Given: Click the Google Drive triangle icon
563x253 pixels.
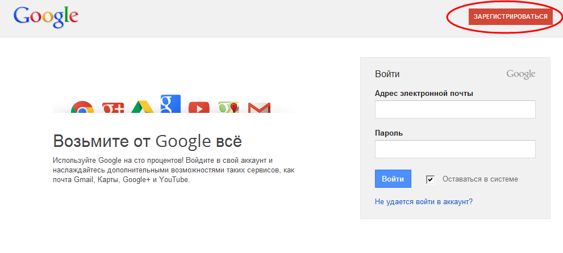Looking at the screenshot, I should (x=142, y=107).
